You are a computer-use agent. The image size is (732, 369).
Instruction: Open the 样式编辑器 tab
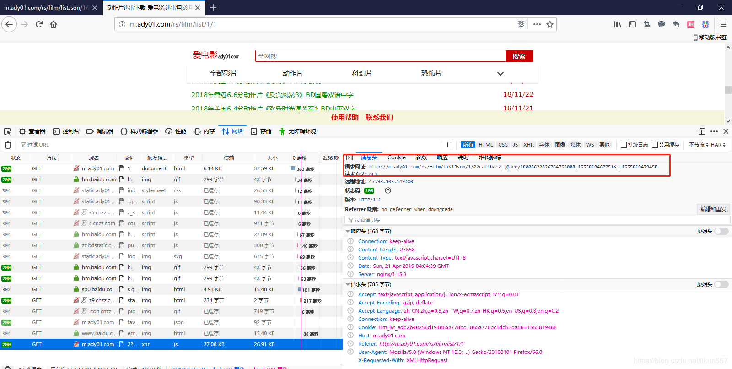click(x=139, y=131)
